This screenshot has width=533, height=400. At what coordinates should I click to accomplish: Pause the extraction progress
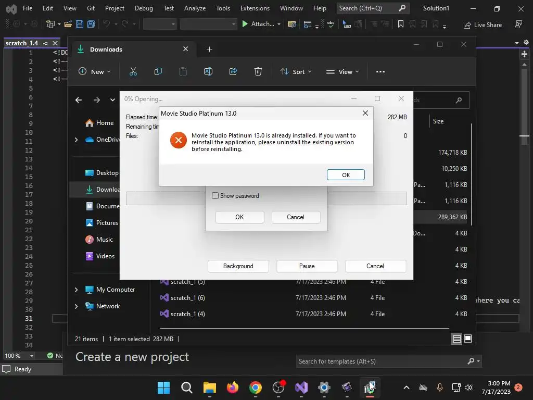point(307,266)
